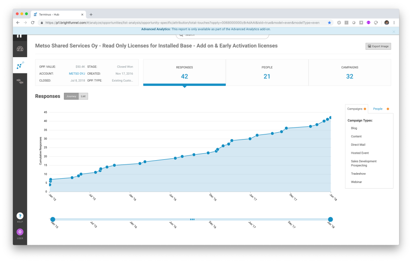Click the browser address bar URL

182,23
